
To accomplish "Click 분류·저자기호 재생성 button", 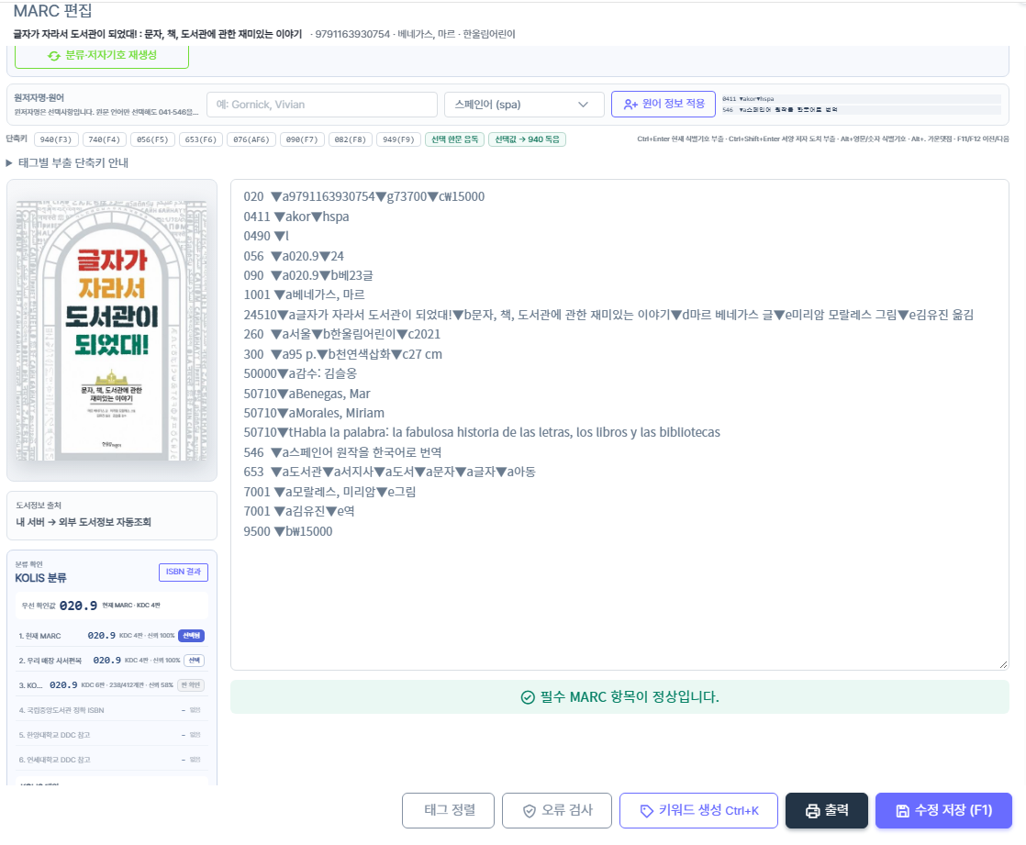I will tap(102, 56).
